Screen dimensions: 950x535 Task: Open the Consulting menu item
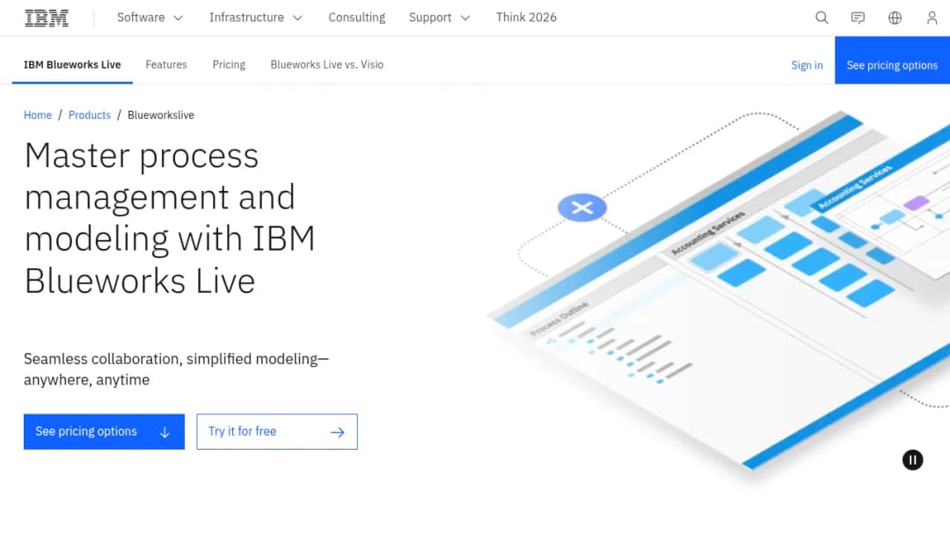[357, 18]
